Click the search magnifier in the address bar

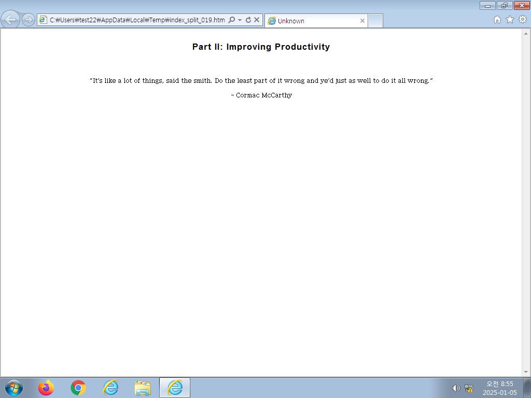click(x=232, y=20)
